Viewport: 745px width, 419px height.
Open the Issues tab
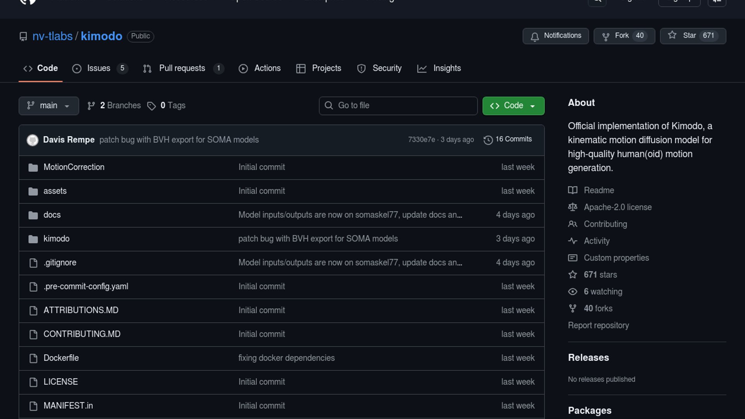tap(99, 68)
